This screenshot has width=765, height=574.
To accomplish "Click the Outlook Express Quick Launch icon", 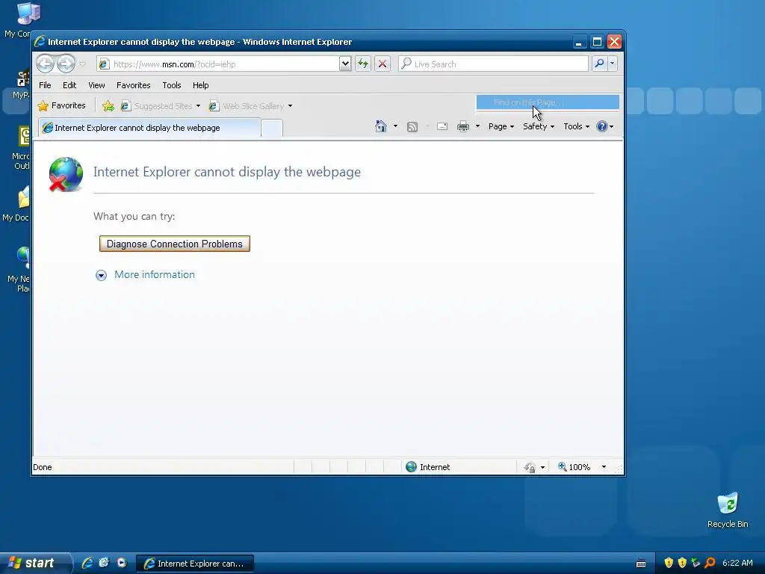I will click(104, 563).
